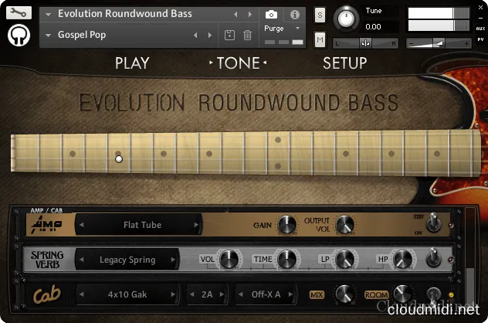Open the Flat Tube amp model selector

pyautogui.click(x=142, y=226)
